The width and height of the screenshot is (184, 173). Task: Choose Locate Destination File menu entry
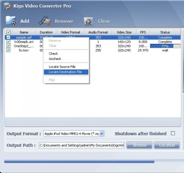66,72
